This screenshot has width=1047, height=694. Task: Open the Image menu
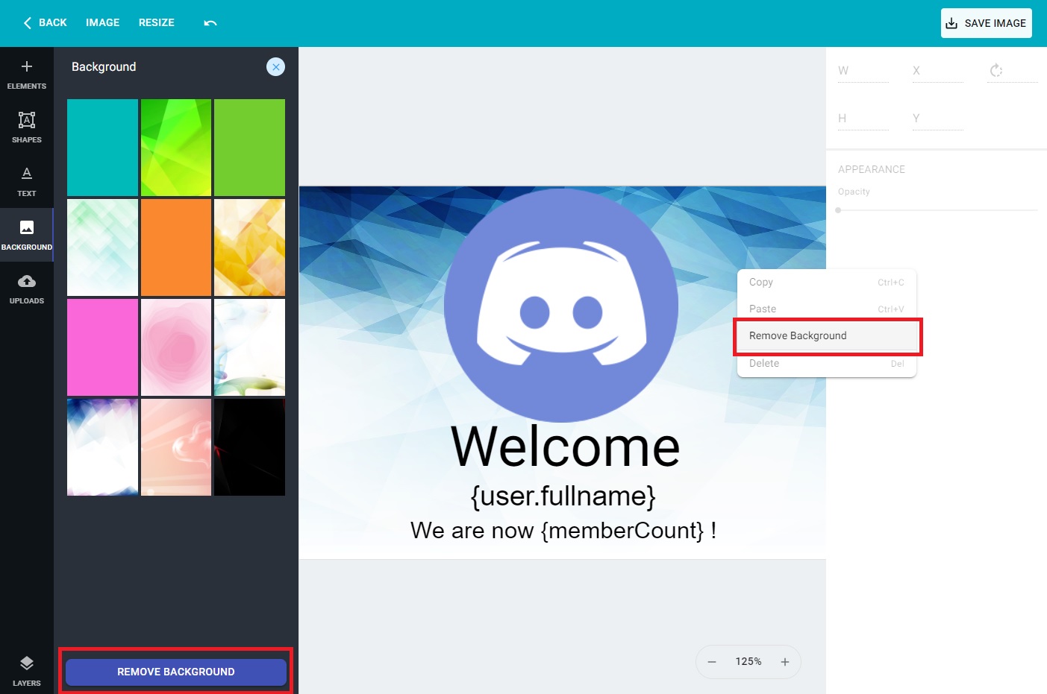pos(103,23)
